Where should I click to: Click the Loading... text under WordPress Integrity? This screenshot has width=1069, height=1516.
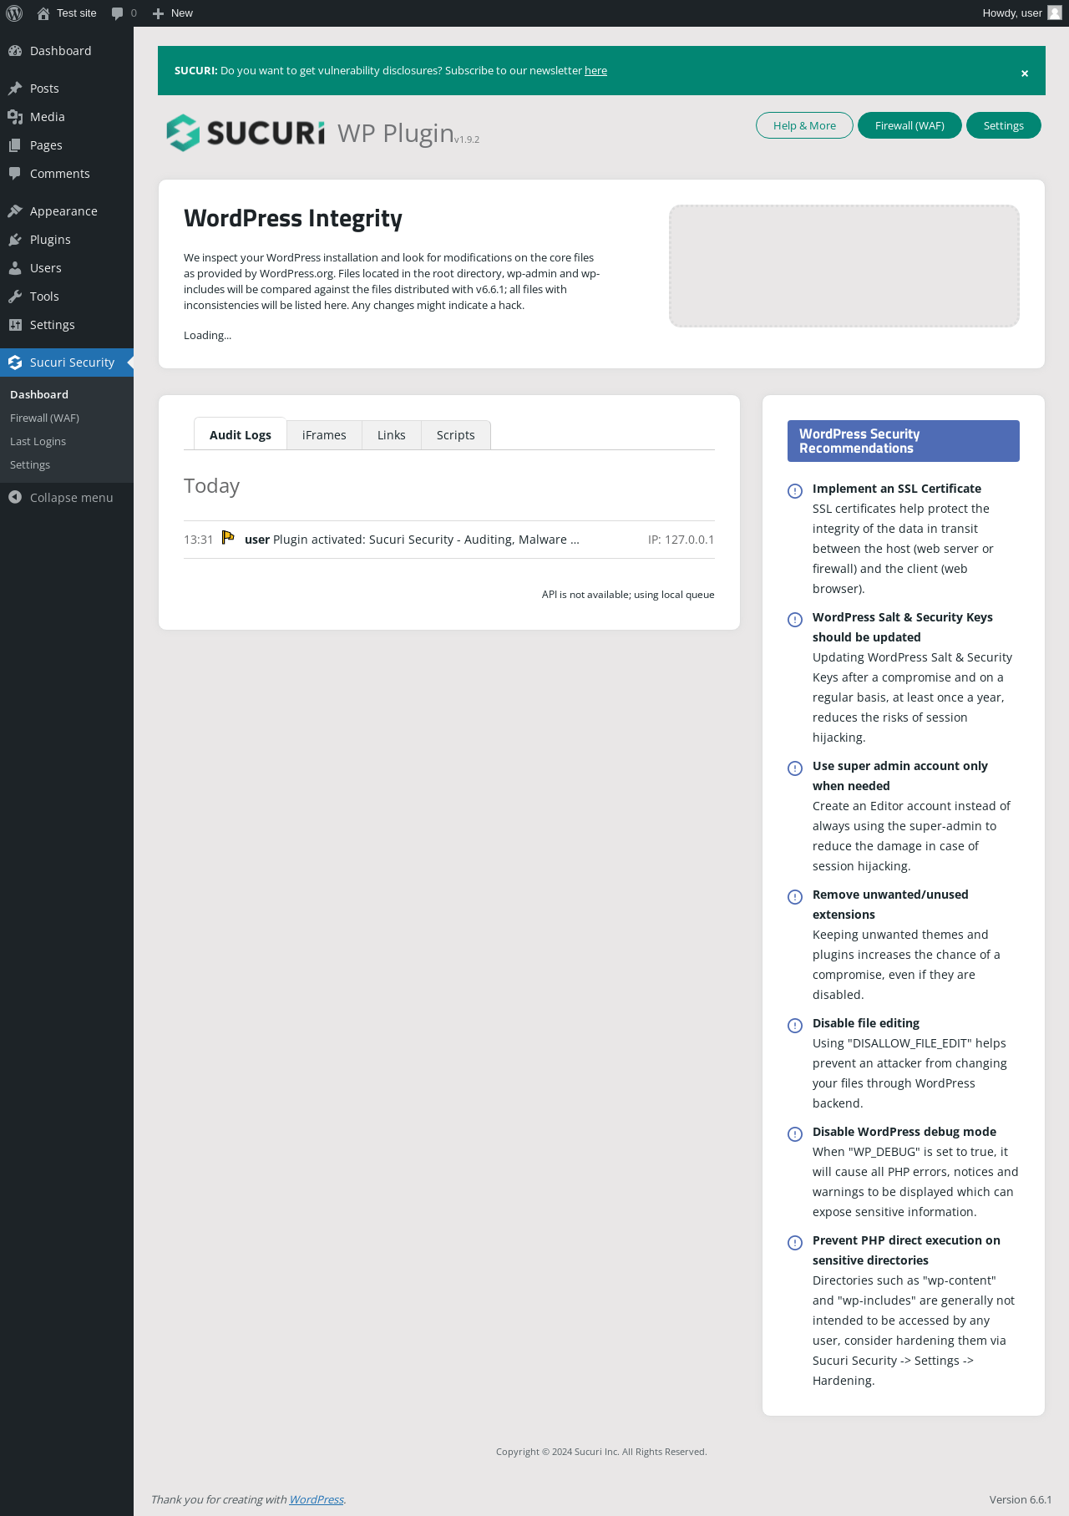click(x=208, y=335)
